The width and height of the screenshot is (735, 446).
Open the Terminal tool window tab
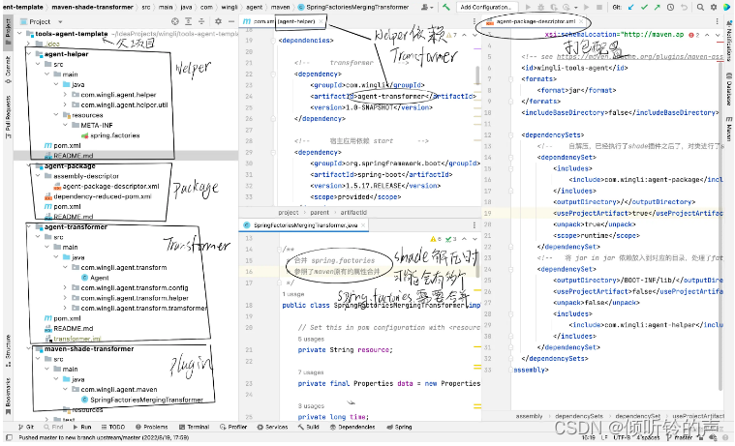coord(194,428)
